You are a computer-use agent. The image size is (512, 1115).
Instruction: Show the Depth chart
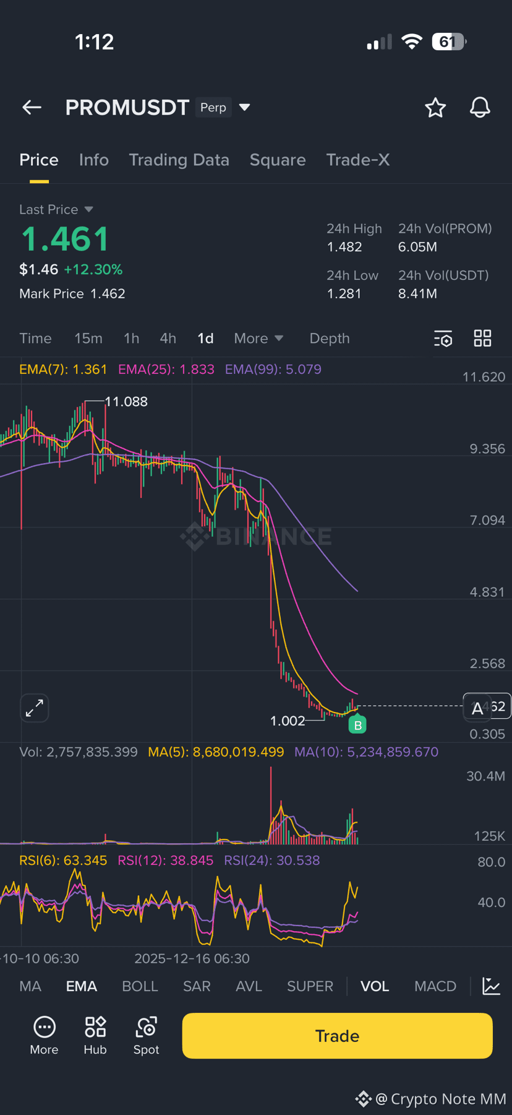[x=330, y=338]
